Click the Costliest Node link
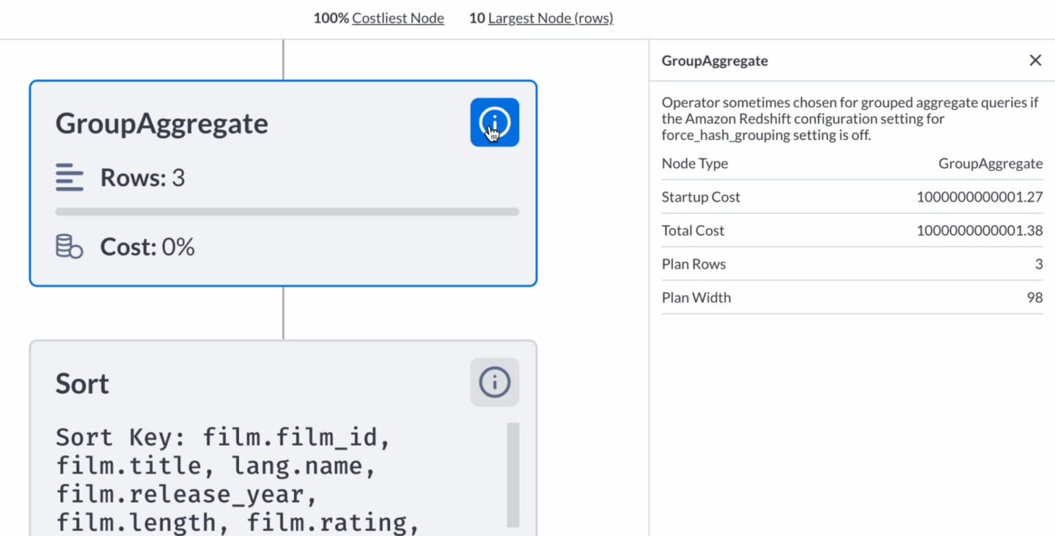1055x536 pixels. pyautogui.click(x=398, y=19)
